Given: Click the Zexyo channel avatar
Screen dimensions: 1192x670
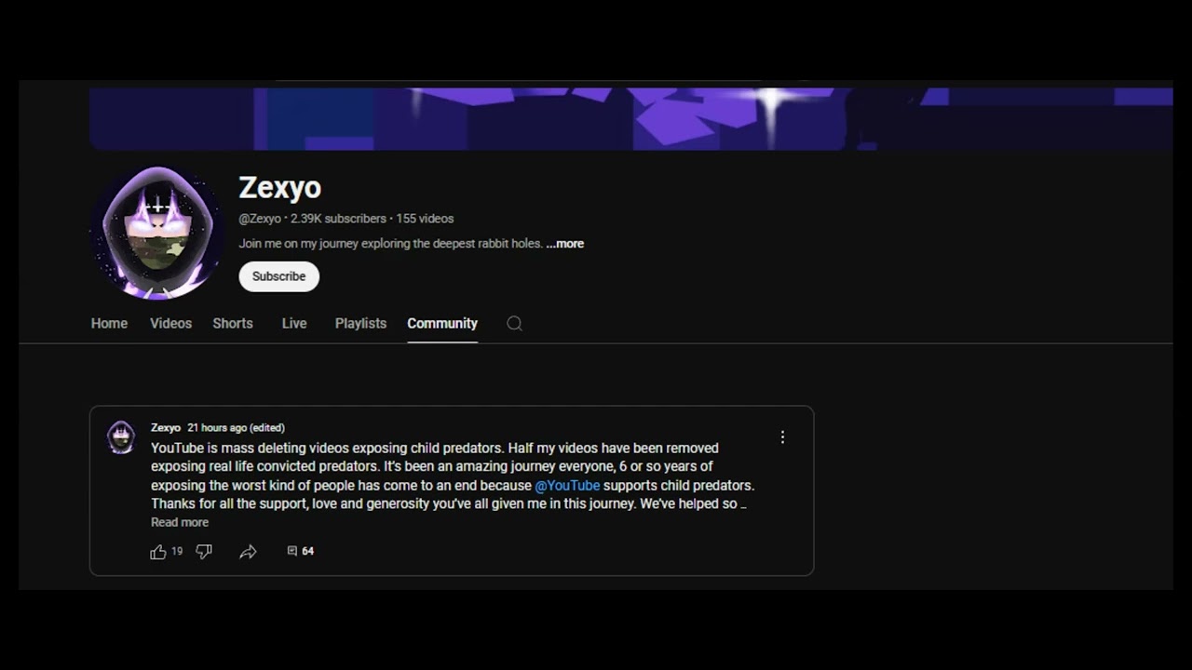Looking at the screenshot, I should coord(157,234).
